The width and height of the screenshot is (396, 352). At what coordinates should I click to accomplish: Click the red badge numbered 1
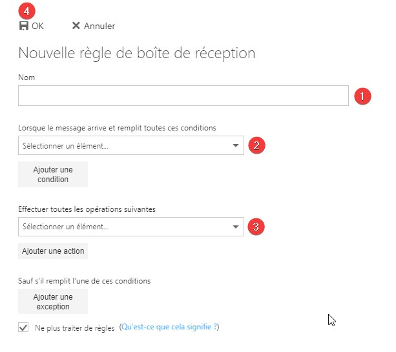pyautogui.click(x=362, y=96)
